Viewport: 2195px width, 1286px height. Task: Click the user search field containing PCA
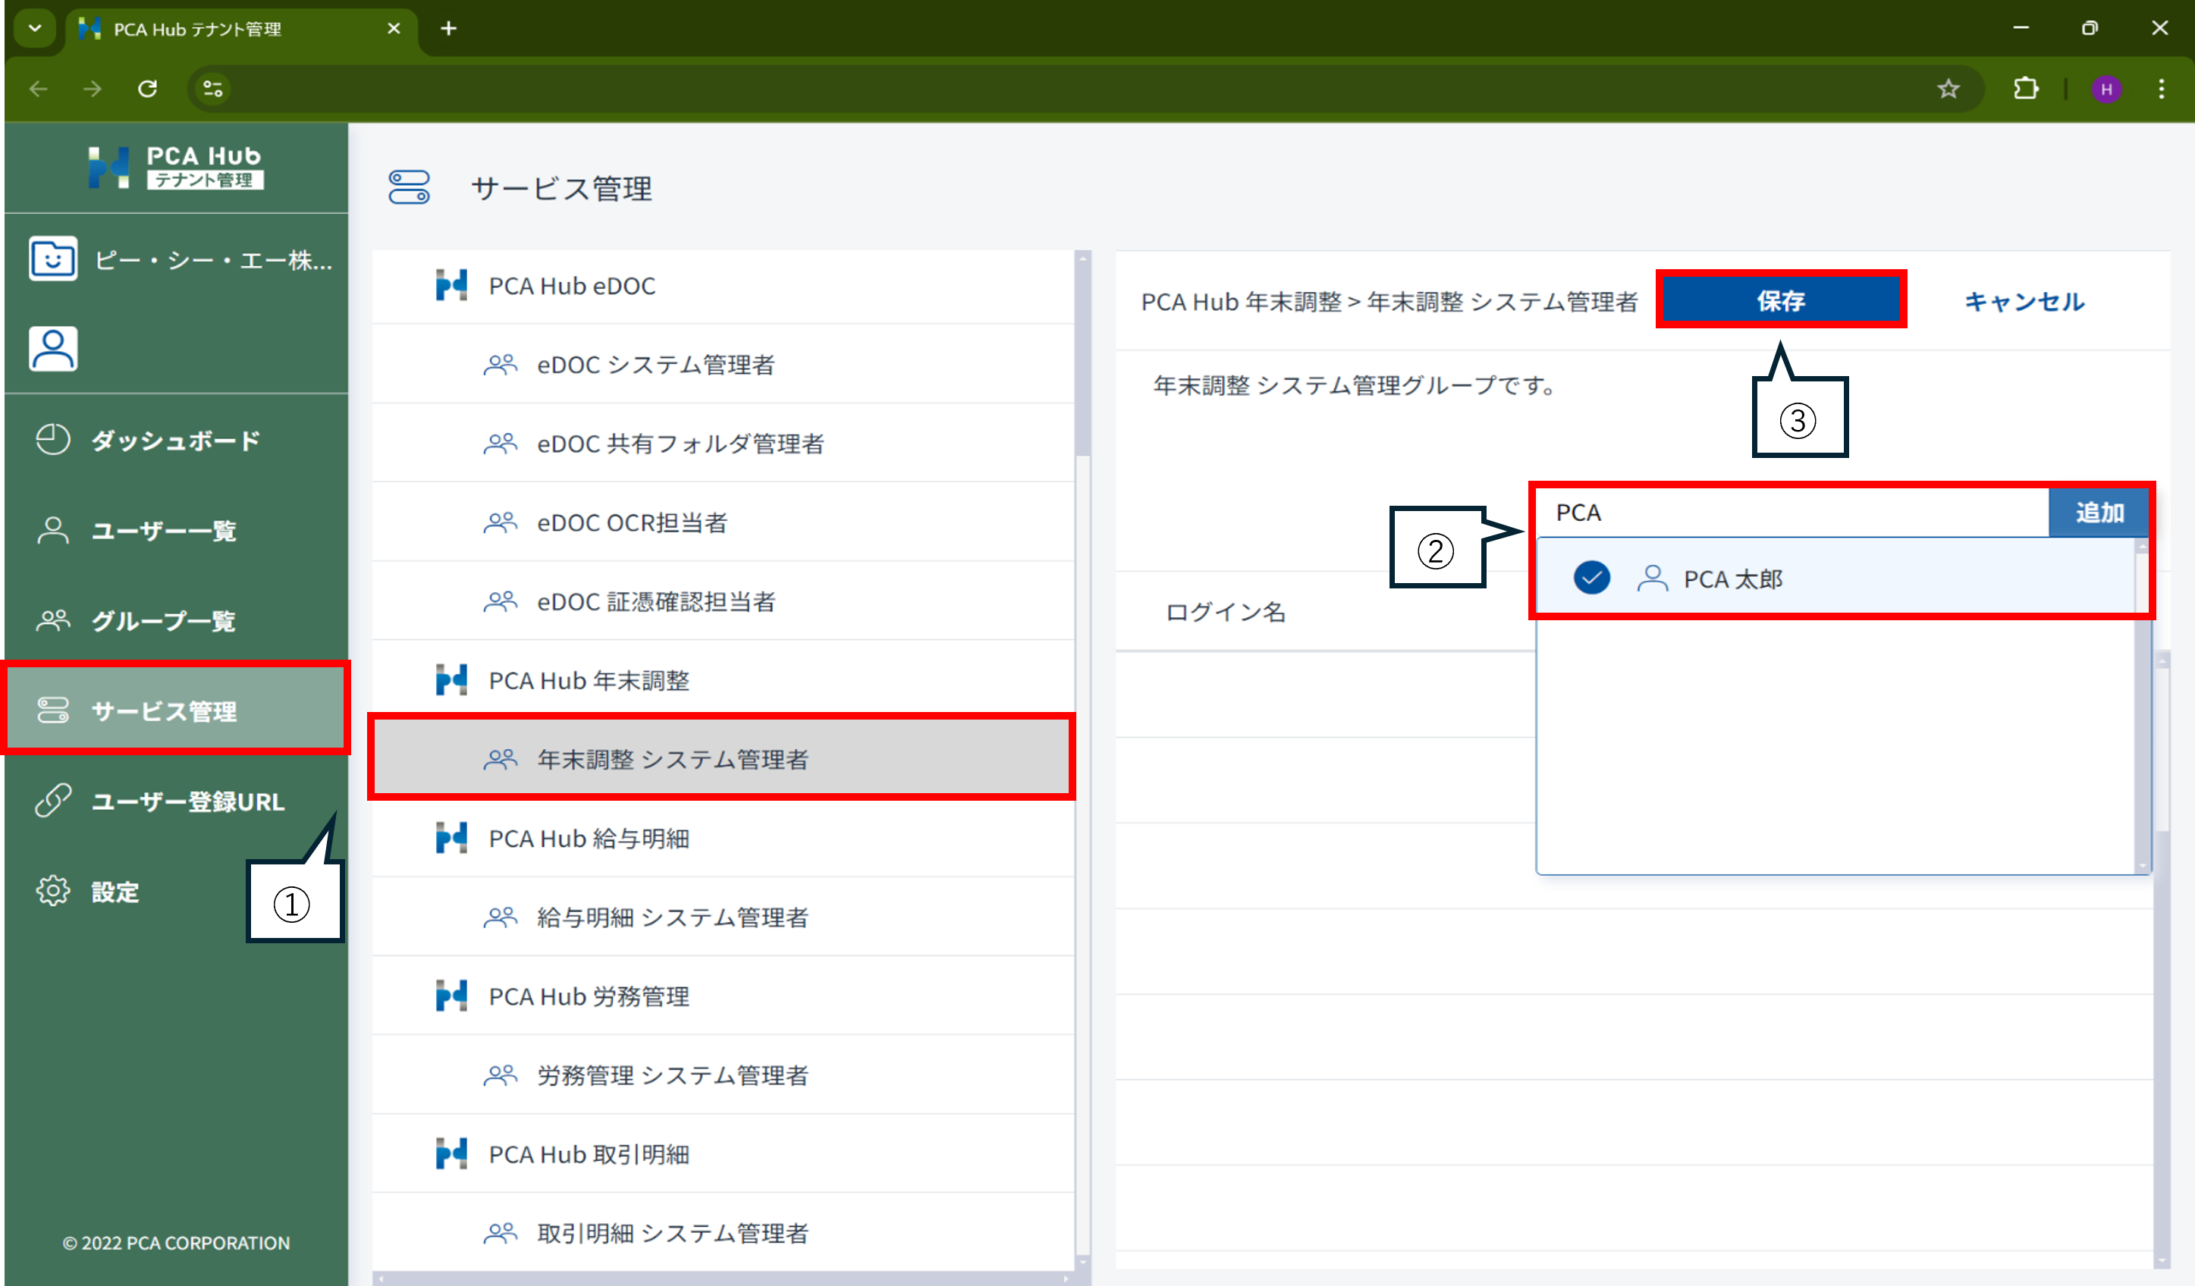click(1792, 513)
